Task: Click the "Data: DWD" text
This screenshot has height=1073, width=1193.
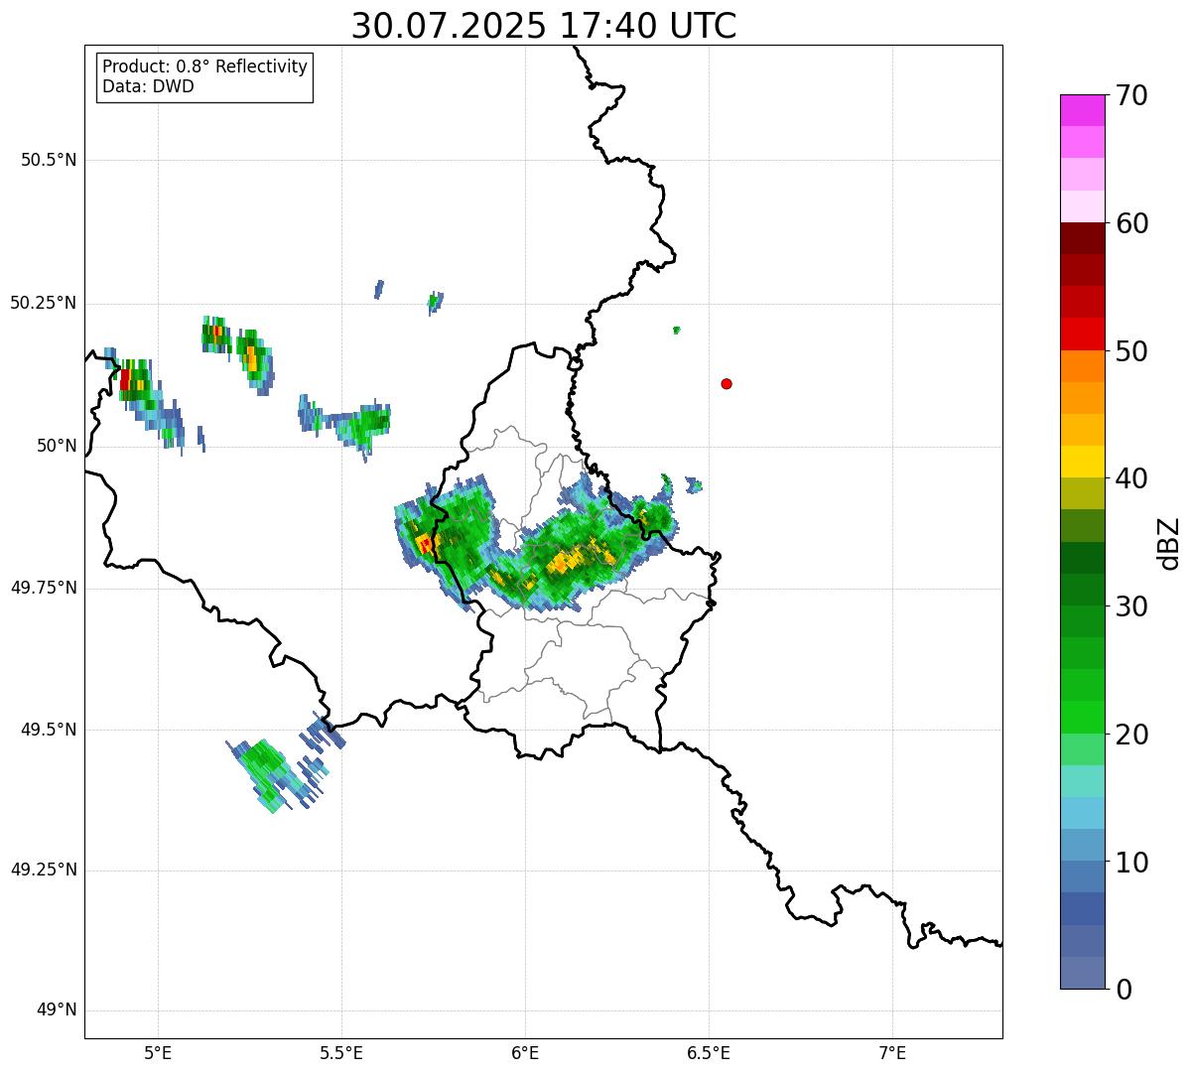Action: pyautogui.click(x=148, y=86)
